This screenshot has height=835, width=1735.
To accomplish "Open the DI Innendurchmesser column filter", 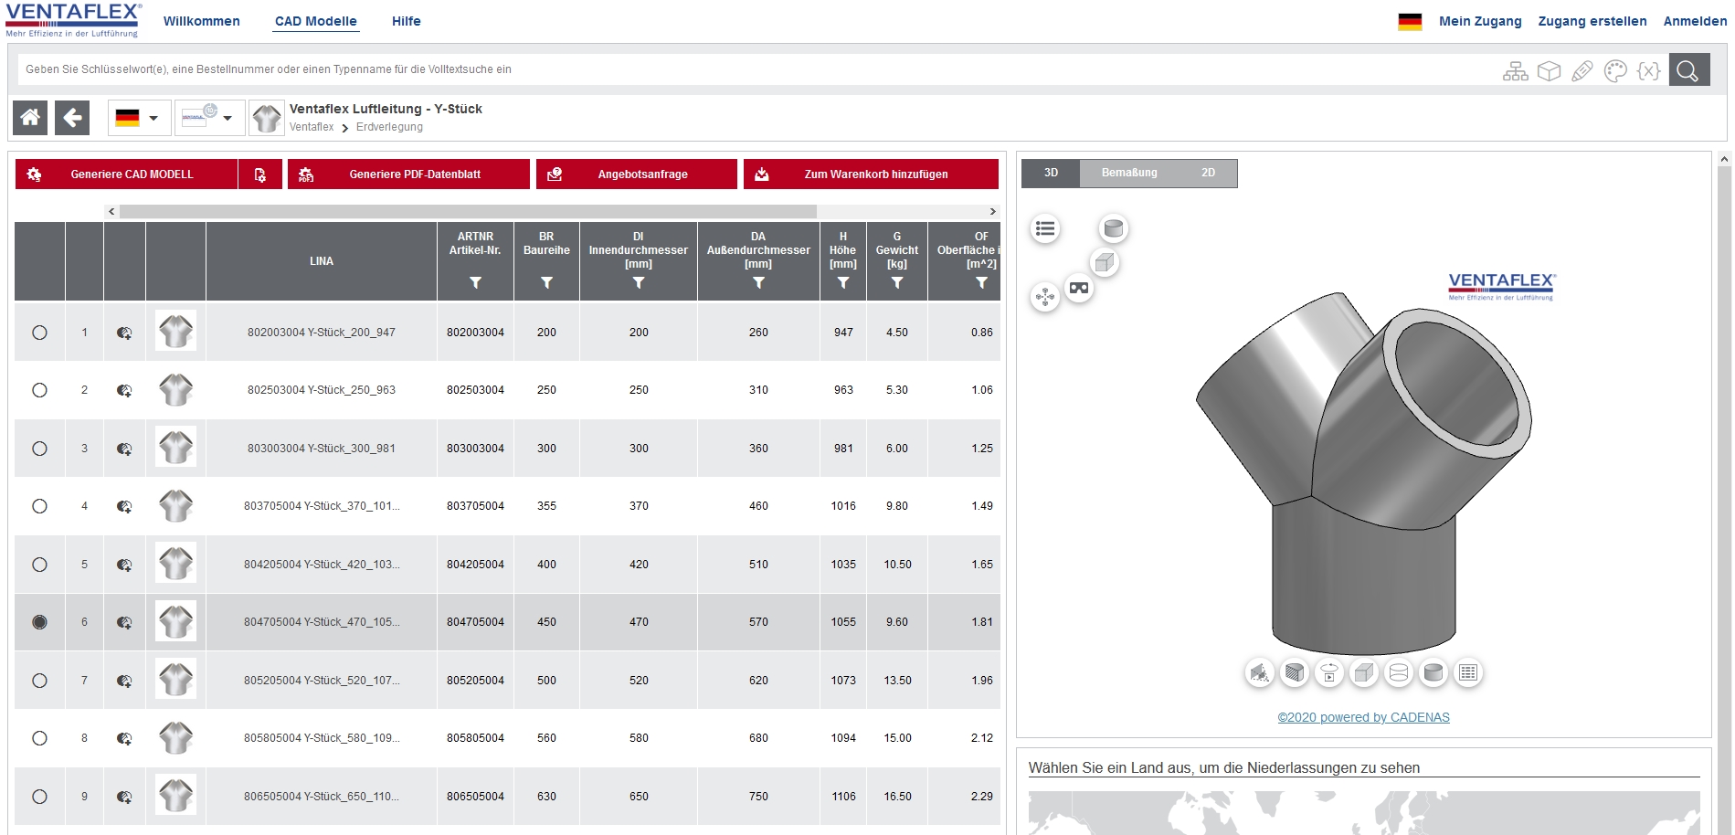I will coord(639,283).
